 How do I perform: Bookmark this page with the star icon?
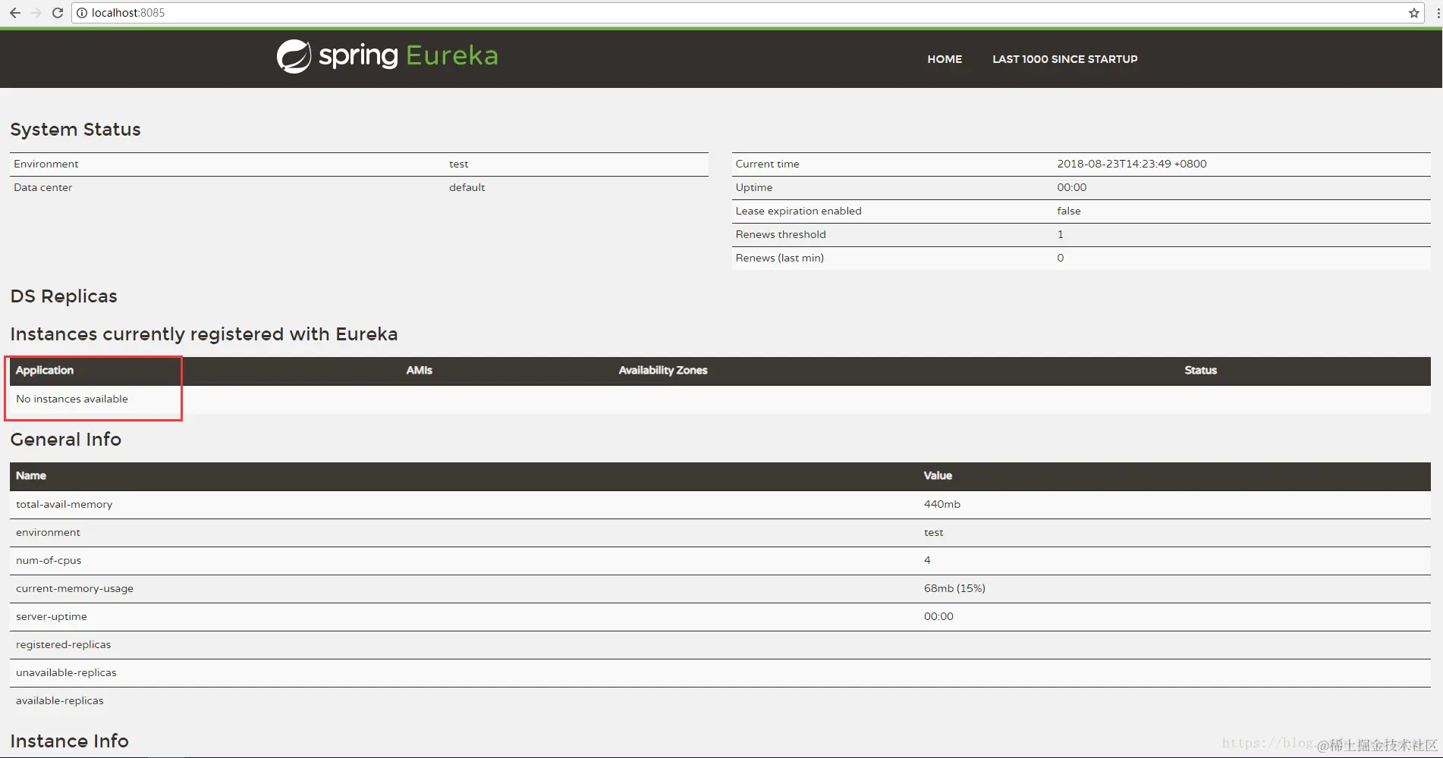click(x=1414, y=13)
